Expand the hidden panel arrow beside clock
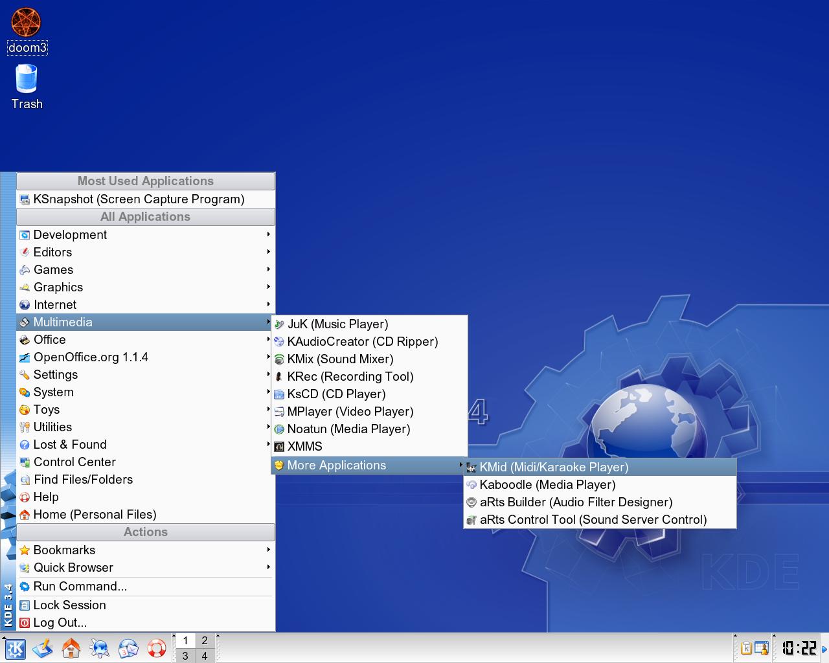 [824, 648]
